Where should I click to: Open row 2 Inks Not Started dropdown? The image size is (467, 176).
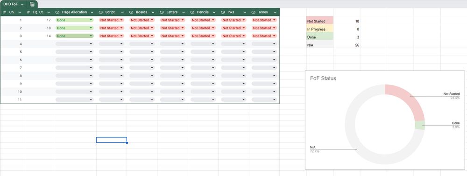click(234, 28)
